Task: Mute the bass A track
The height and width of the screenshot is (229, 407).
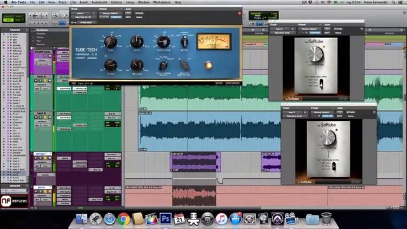Action: 49,81
